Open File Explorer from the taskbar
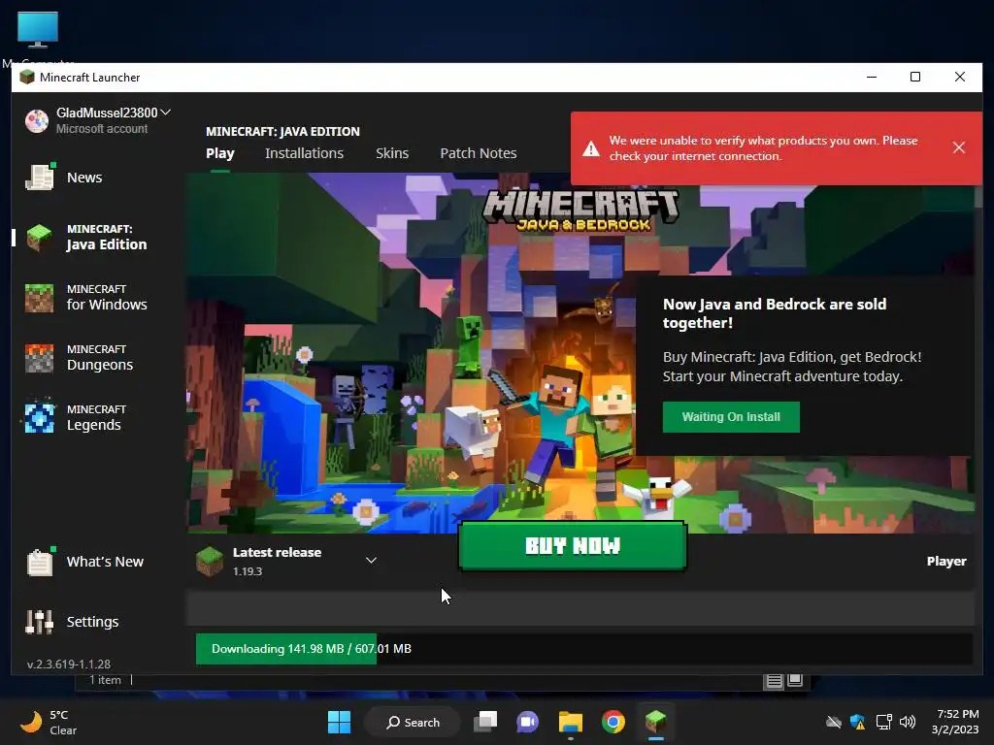 point(570,722)
